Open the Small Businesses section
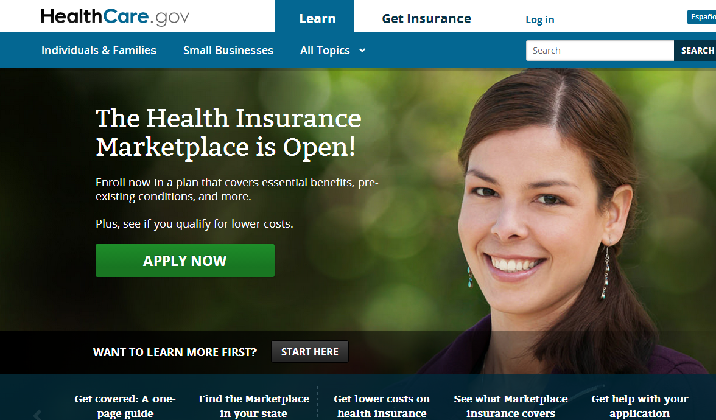The width and height of the screenshot is (716, 420). click(228, 50)
